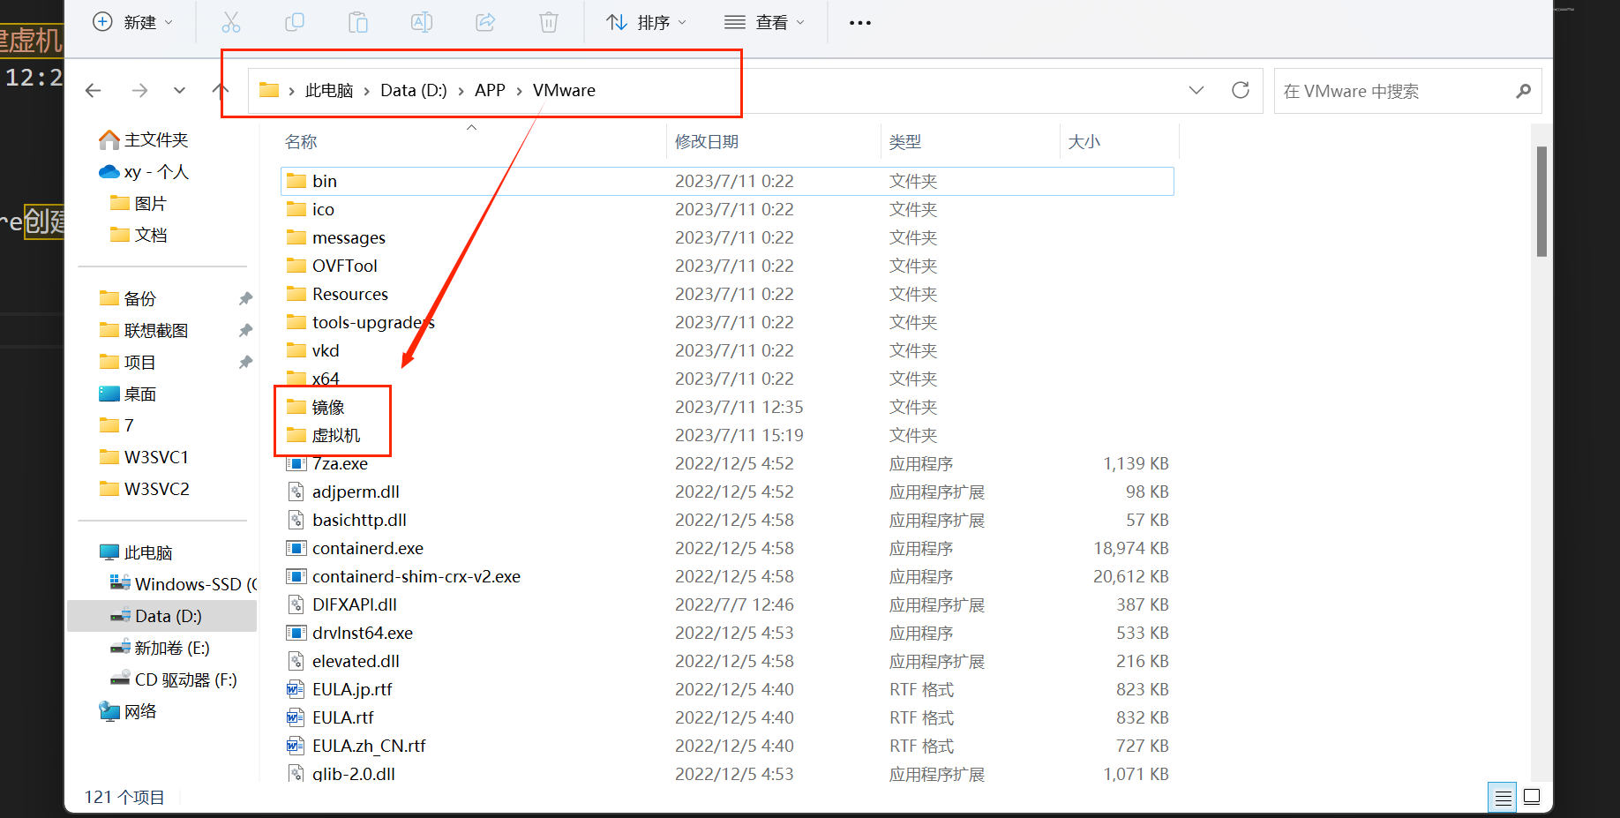The image size is (1620, 818).
Task: Open W3SVC1 folder in sidebar
Action: (145, 457)
